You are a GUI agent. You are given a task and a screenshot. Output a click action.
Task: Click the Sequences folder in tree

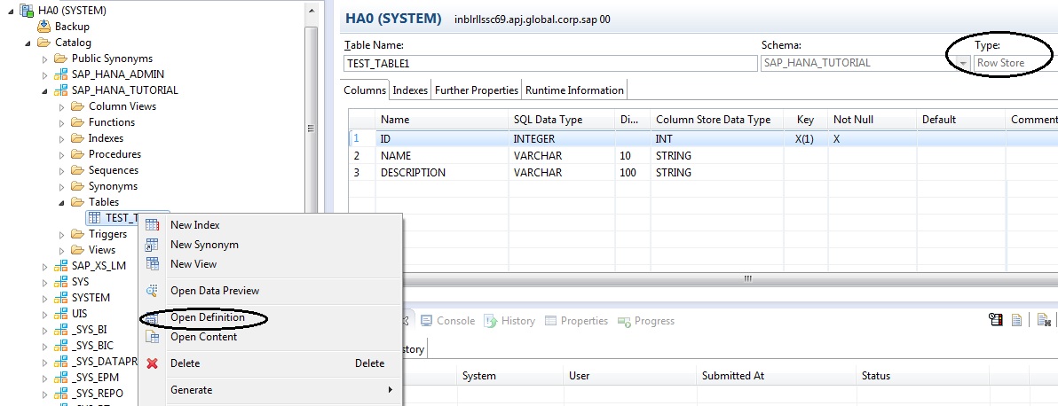pos(114,170)
